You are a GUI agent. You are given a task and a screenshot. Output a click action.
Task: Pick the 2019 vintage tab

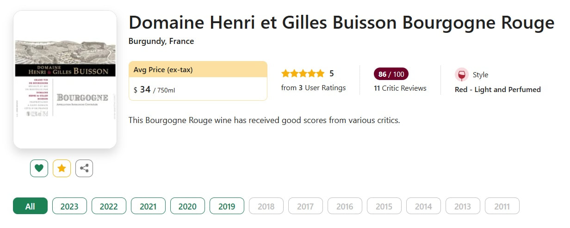(227, 206)
